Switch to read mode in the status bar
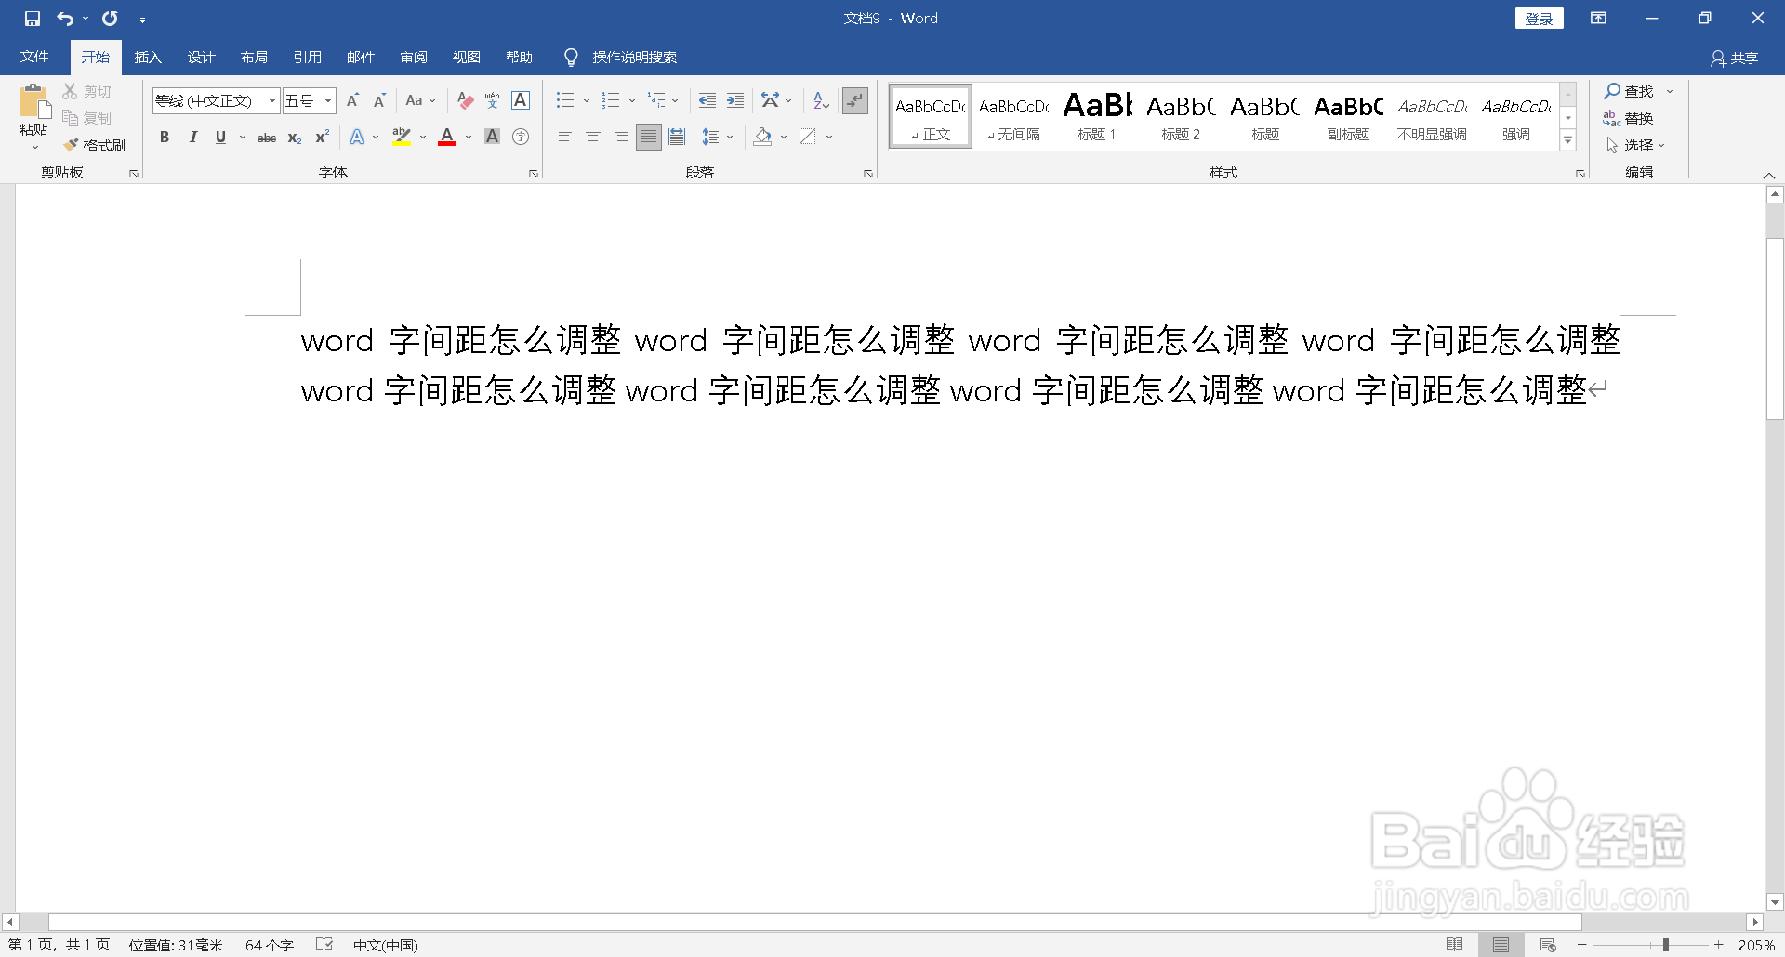 click(1455, 945)
